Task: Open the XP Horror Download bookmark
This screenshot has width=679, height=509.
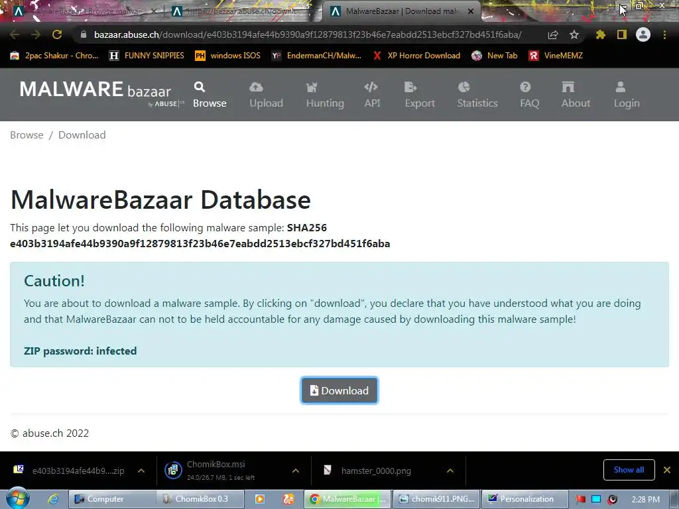Action: [x=416, y=56]
